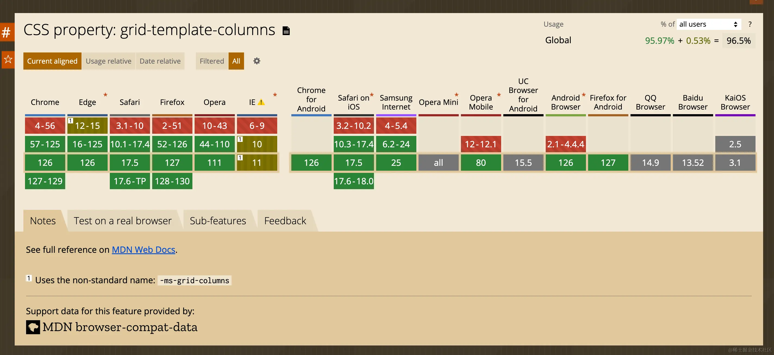Screen dimensions: 774x355
Task: Open settings gear icon
Action: pos(257,61)
